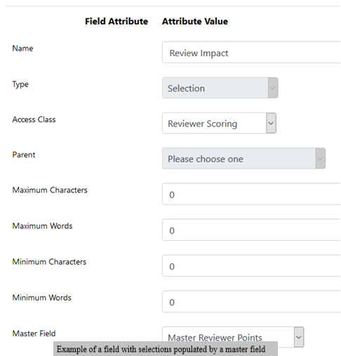This screenshot has height=356, width=341.
Task: Click the Name field containing Review Impact
Action: (x=251, y=53)
